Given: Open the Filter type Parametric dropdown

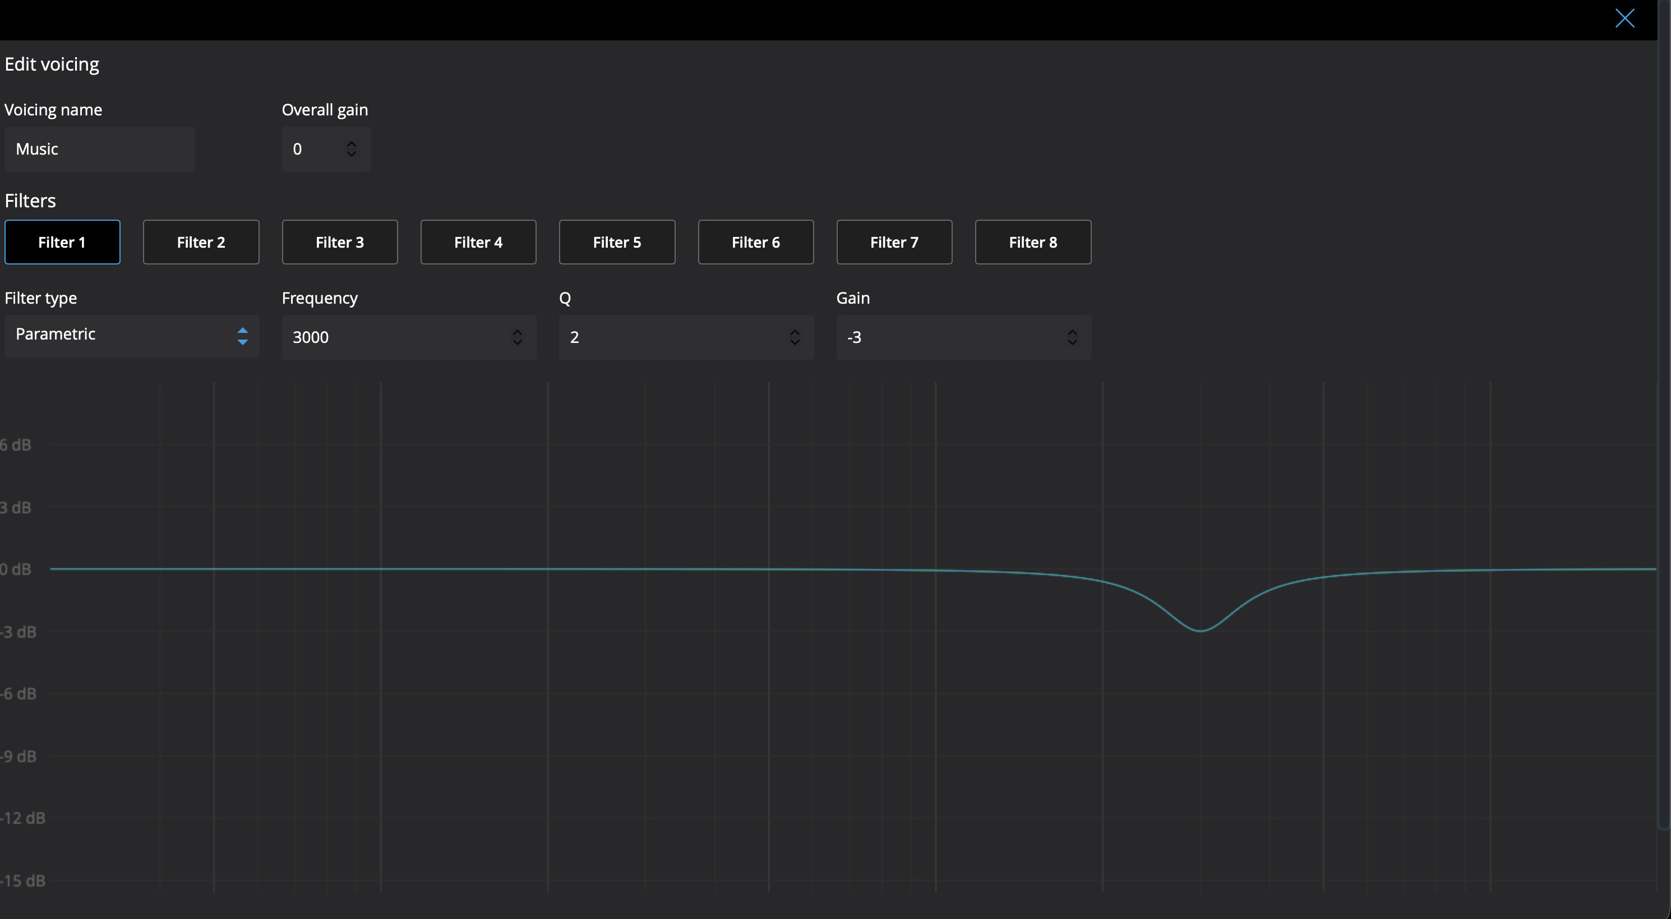Looking at the screenshot, I should click(132, 335).
